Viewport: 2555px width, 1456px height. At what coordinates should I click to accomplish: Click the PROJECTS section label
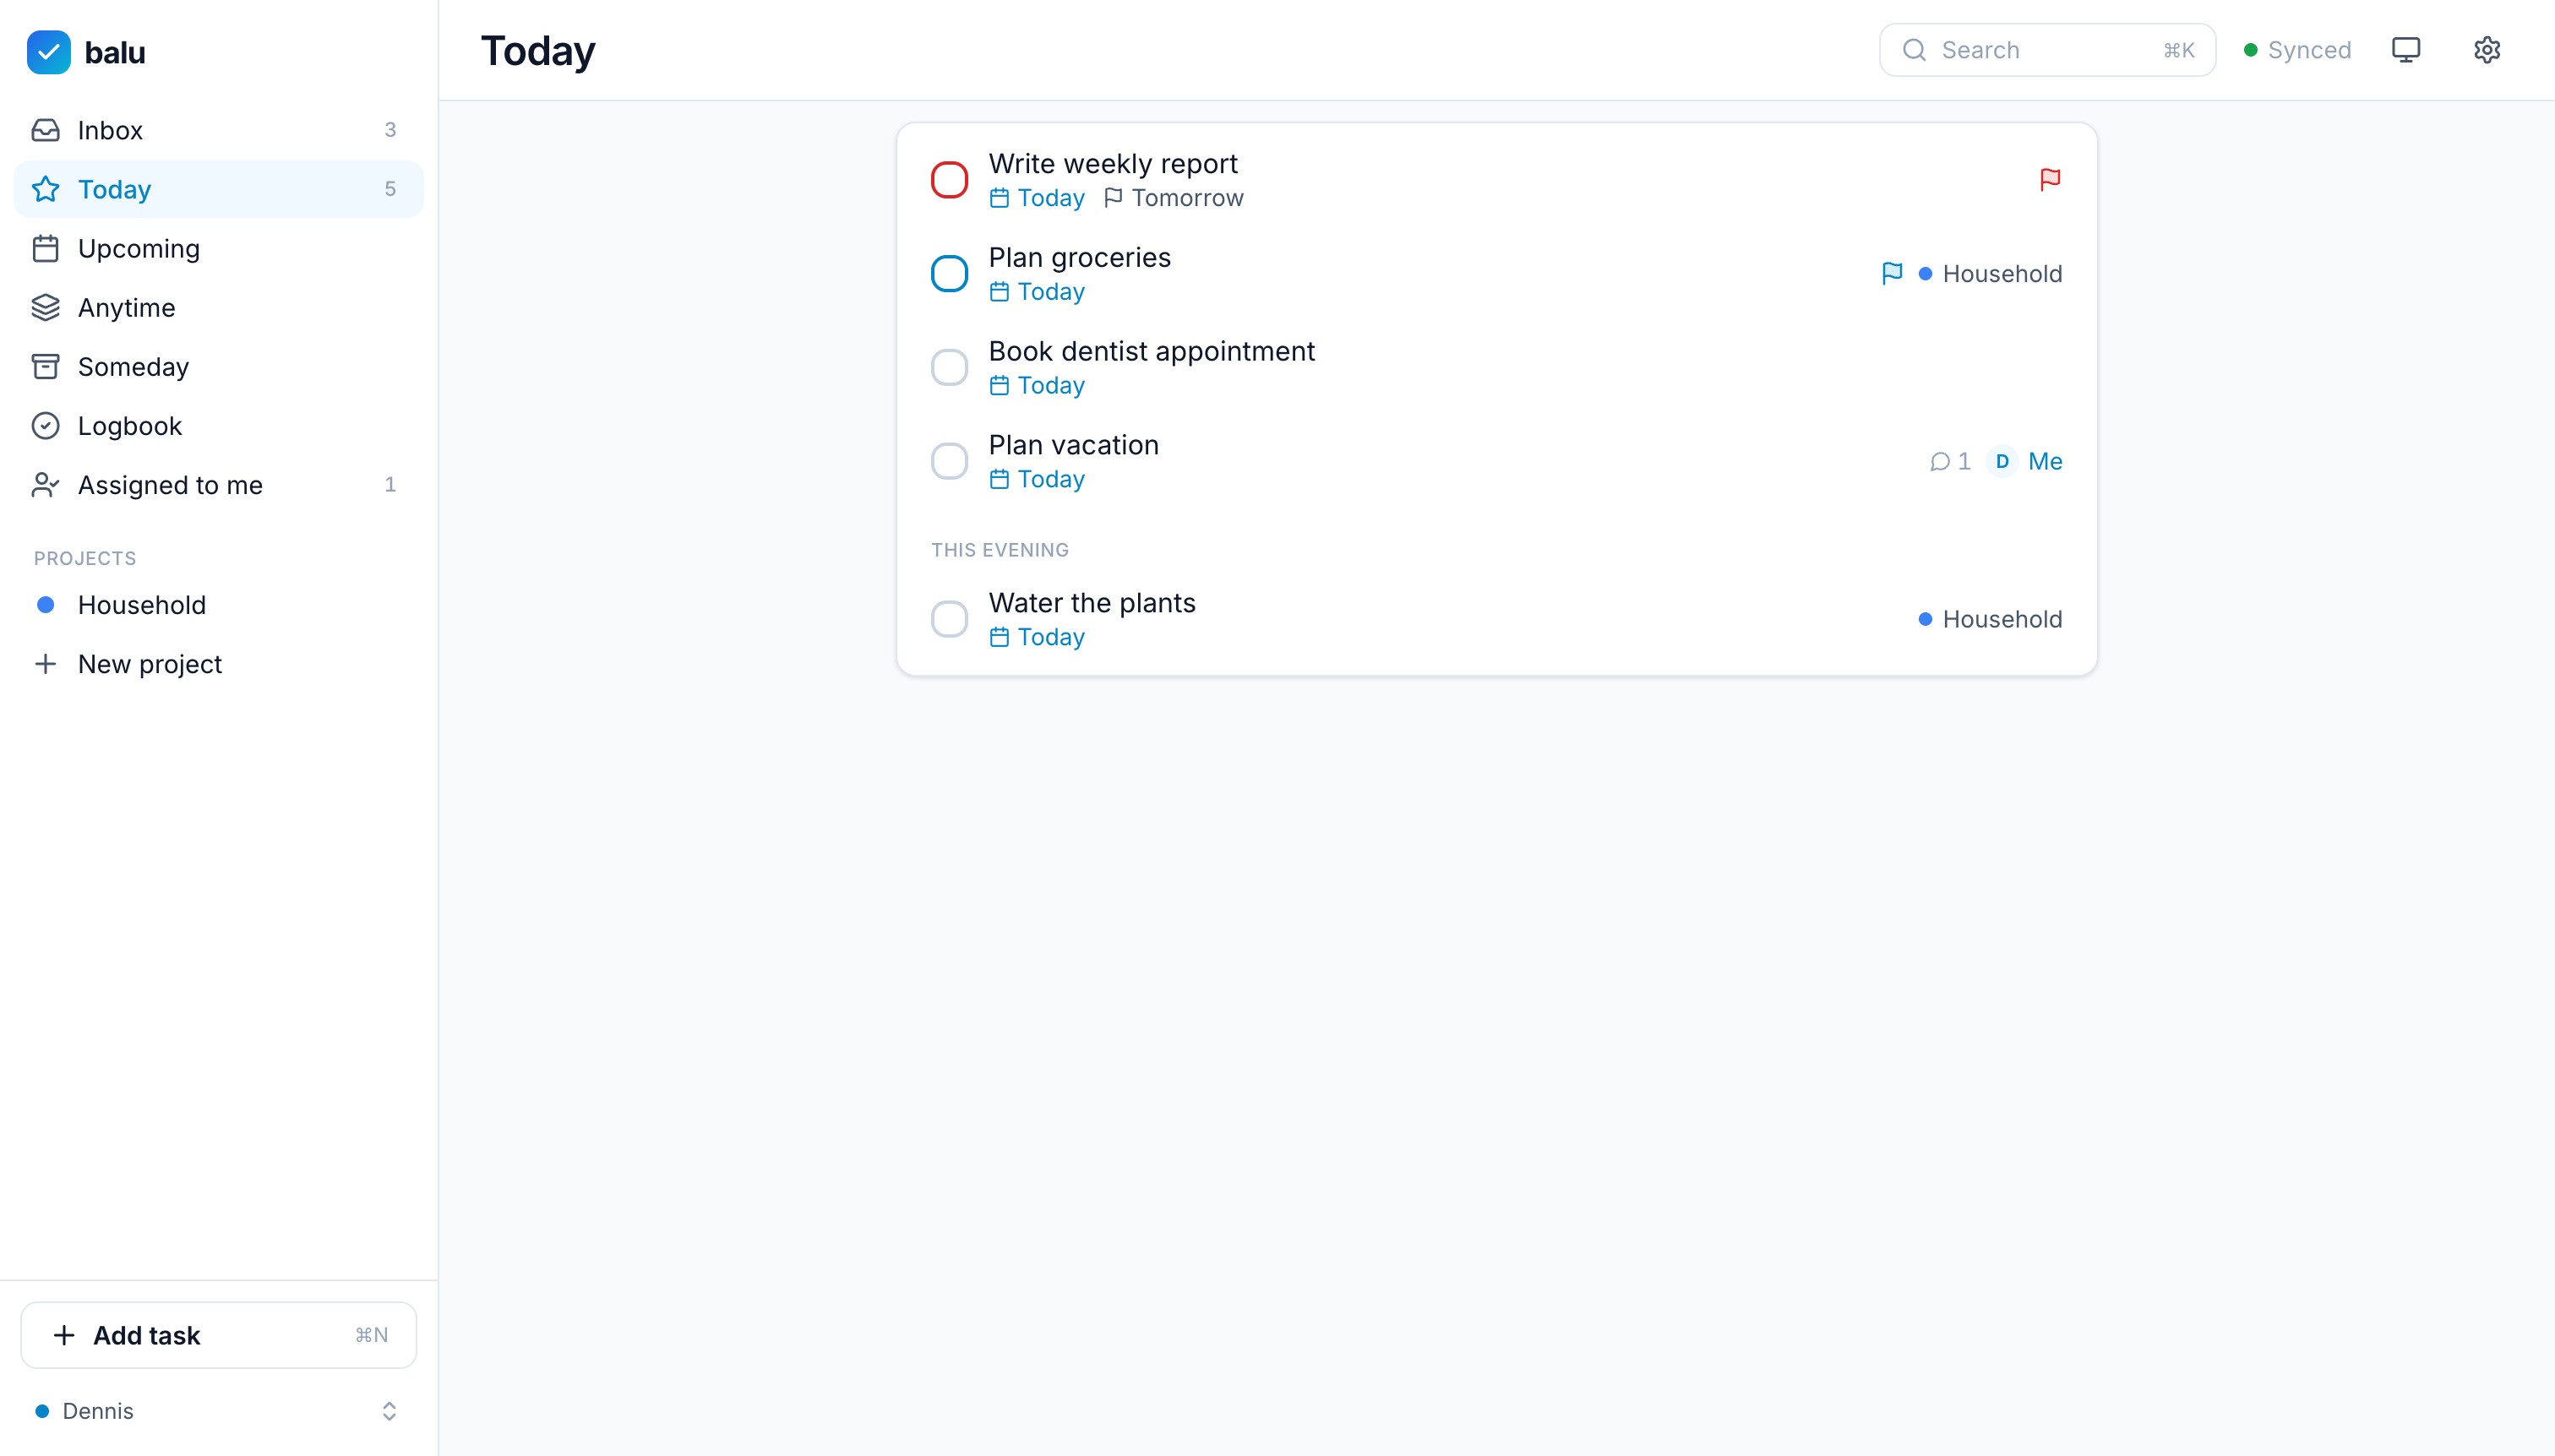tap(85, 558)
